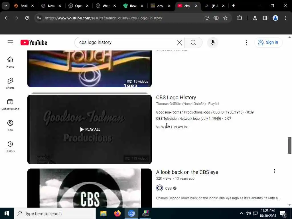The image size is (292, 219).
Task: Open the Windows Start menu
Action: coord(7,213)
